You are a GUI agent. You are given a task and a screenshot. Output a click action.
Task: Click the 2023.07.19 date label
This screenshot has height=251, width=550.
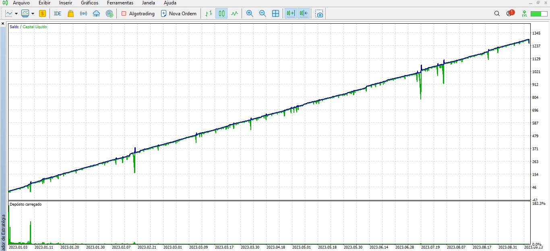coord(430,247)
